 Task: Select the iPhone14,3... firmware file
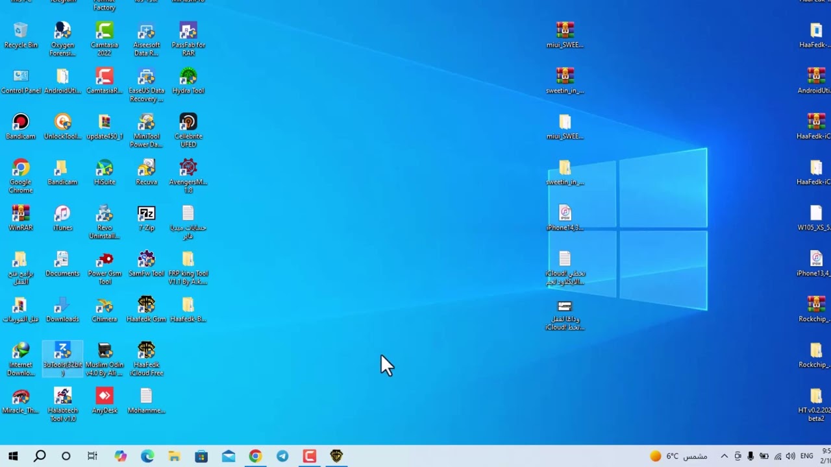pyautogui.click(x=565, y=218)
